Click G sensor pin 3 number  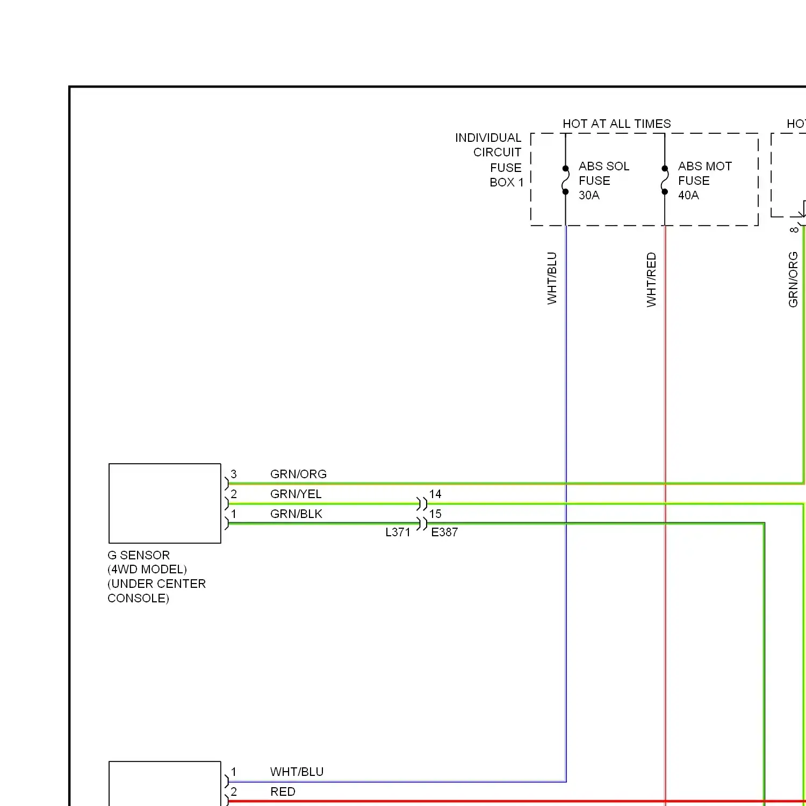tap(234, 474)
